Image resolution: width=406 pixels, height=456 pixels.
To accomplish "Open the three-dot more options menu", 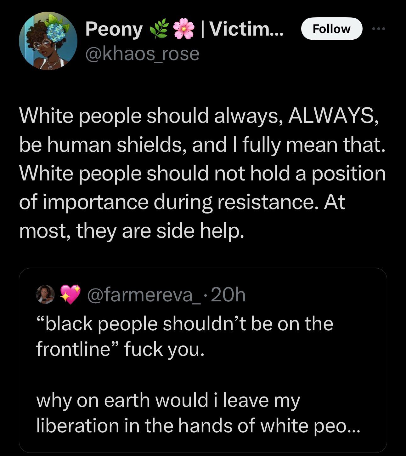I will click(x=378, y=29).
